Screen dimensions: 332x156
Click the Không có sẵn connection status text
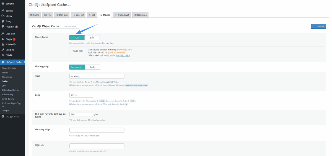pos(110,56)
